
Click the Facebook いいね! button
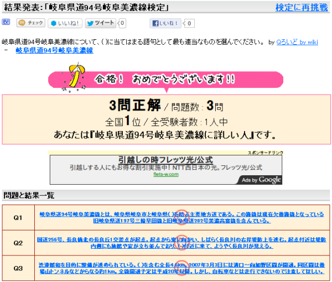tap(166, 23)
